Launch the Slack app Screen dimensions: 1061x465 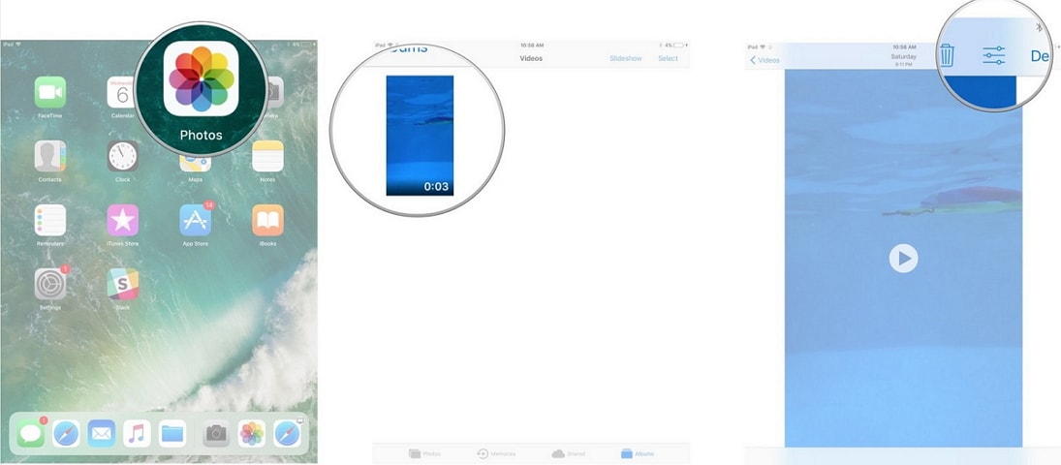[x=122, y=284]
